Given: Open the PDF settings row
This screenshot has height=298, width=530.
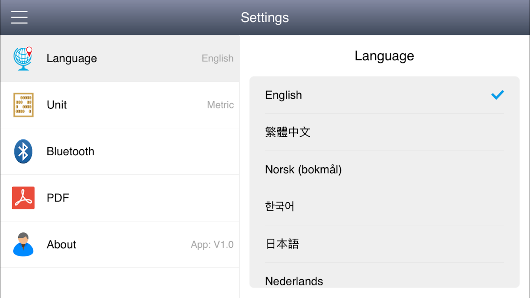Looking at the screenshot, I should coord(119,198).
